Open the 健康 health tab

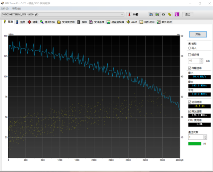point(33,22)
